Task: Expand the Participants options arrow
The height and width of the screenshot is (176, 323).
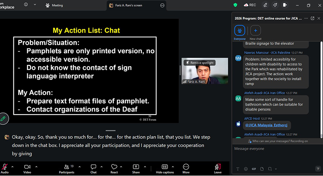Action: [x=80, y=167]
